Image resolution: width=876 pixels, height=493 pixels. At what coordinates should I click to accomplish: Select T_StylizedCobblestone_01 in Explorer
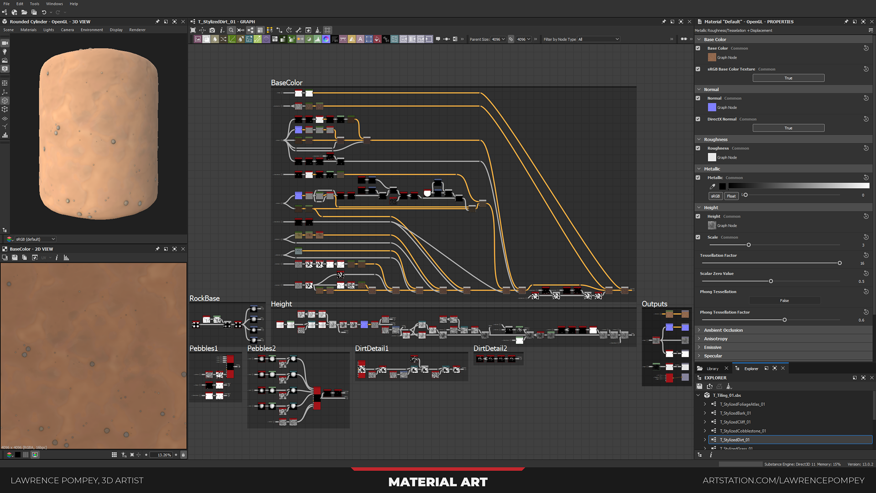coord(743,431)
